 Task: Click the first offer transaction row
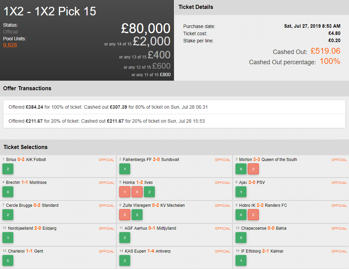click(x=174, y=107)
